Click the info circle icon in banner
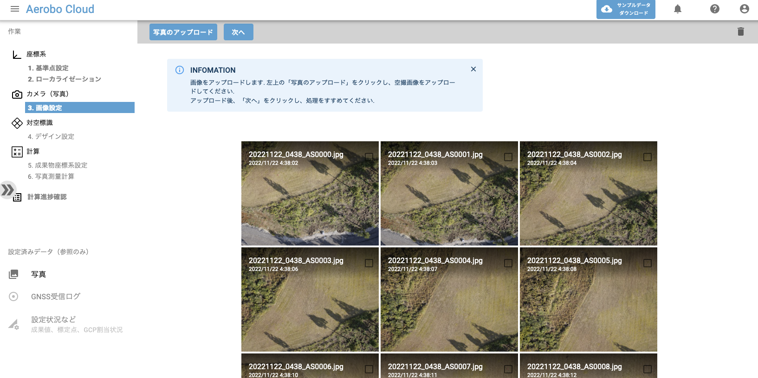 180,70
